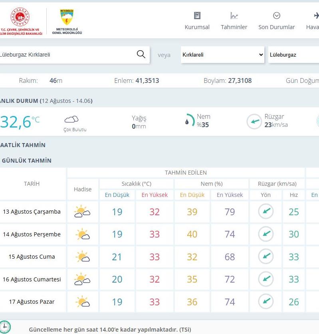Click the 17 Ağustos Pazar weather icon
The image size is (319, 334).
[82, 302]
